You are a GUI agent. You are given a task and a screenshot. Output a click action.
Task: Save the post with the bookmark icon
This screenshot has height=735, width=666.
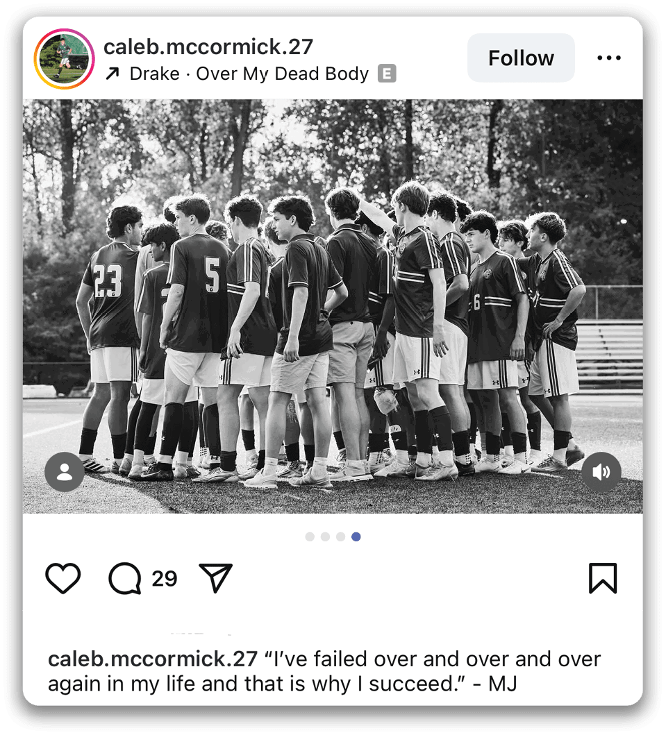click(603, 578)
